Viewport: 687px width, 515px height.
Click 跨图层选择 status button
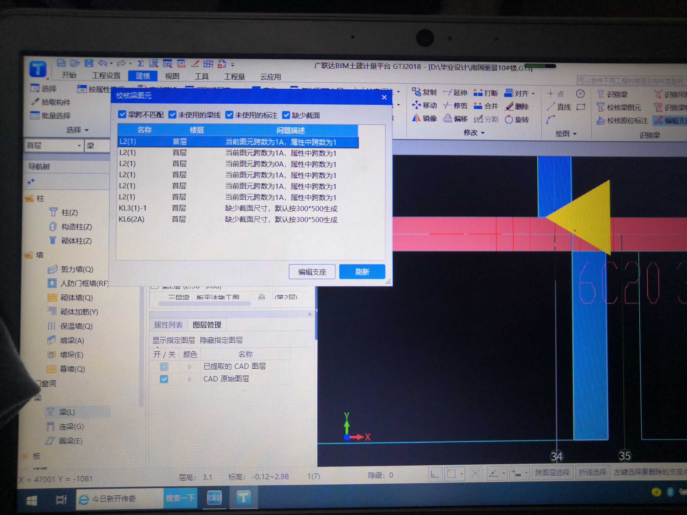[x=552, y=472]
